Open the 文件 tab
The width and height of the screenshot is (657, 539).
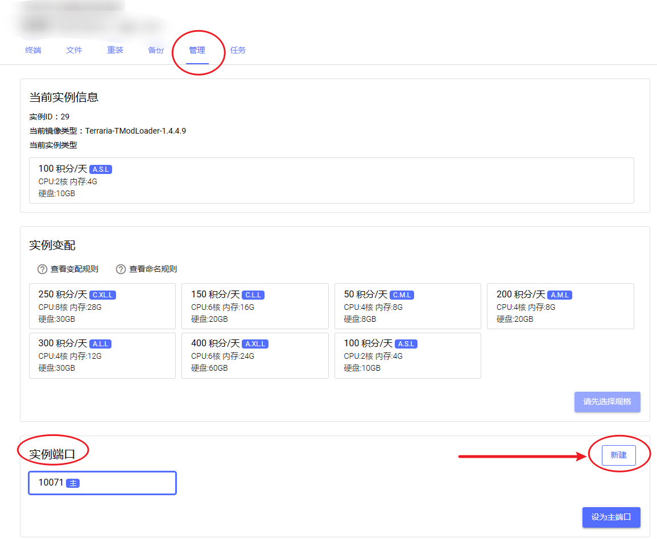click(74, 50)
